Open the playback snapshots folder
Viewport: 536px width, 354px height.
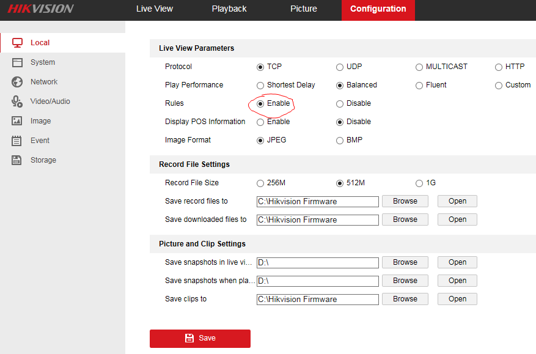click(x=457, y=281)
